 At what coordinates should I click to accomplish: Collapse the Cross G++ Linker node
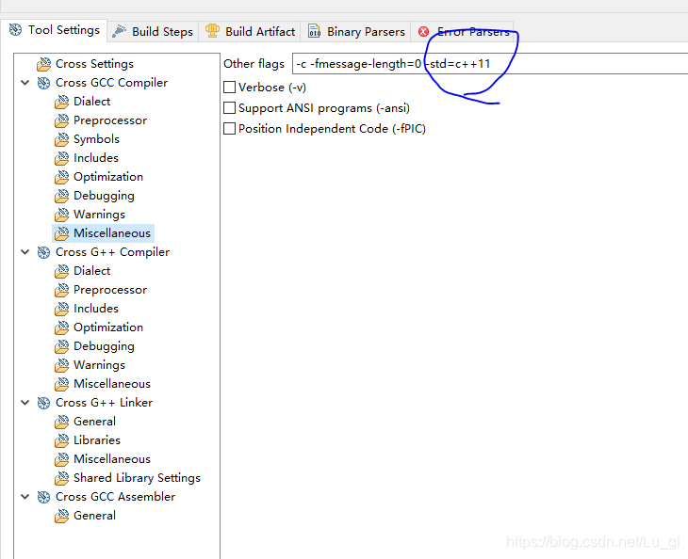pyautogui.click(x=25, y=402)
